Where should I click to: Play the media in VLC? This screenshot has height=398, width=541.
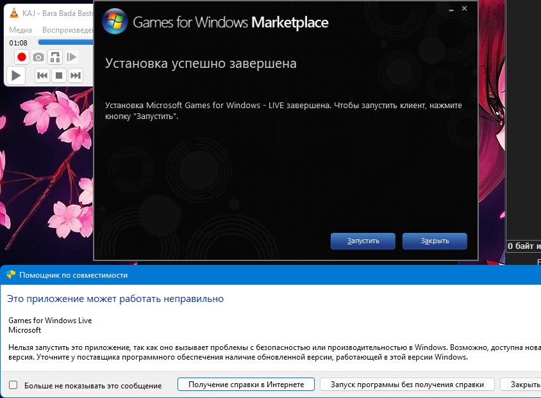click(x=16, y=76)
